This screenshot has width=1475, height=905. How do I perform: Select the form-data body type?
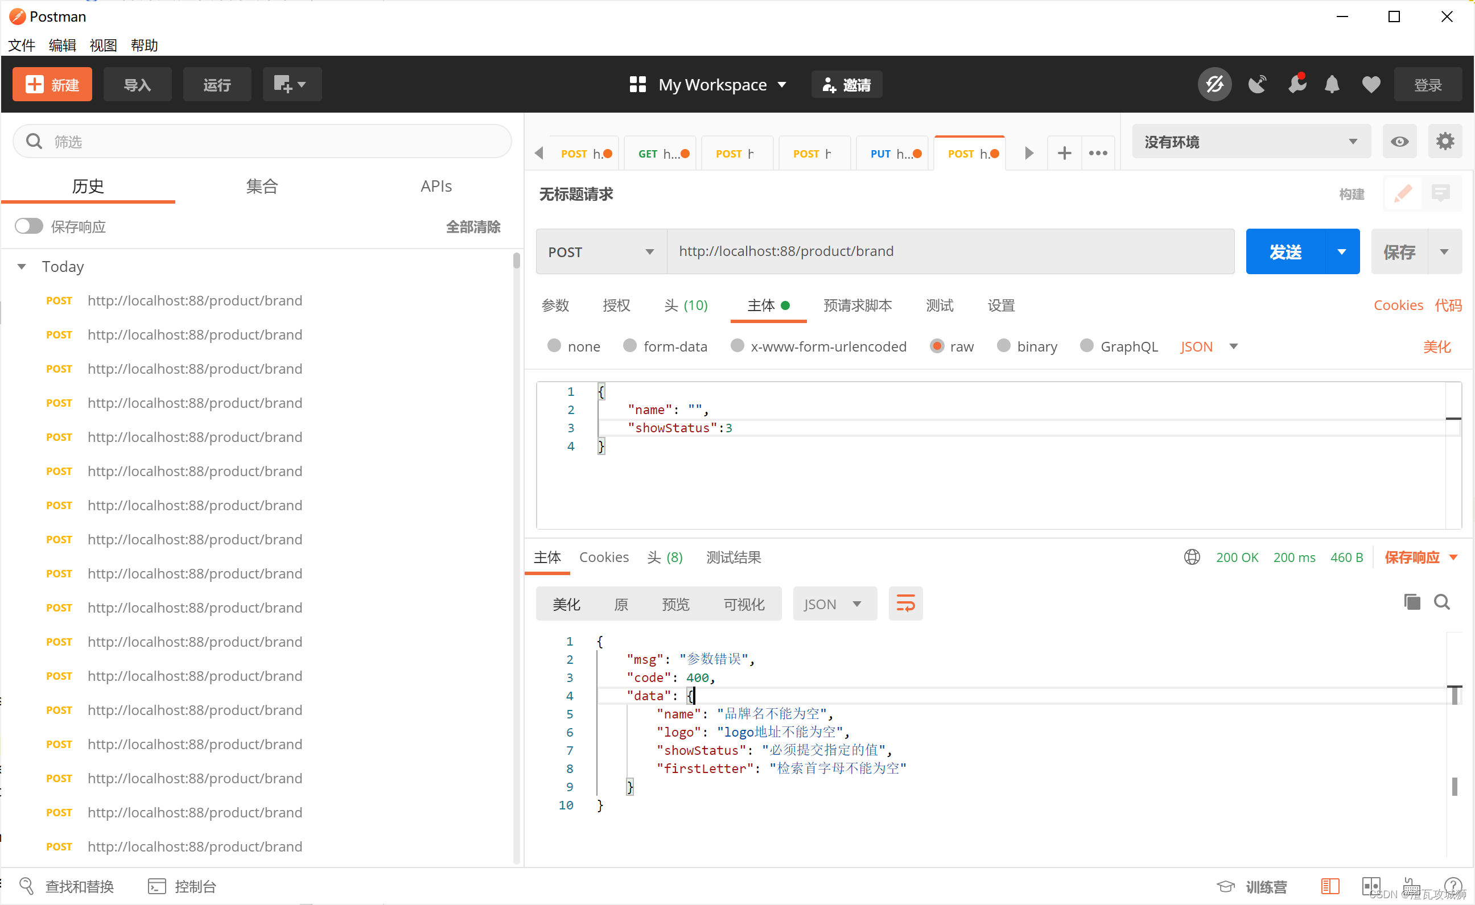[x=630, y=346]
